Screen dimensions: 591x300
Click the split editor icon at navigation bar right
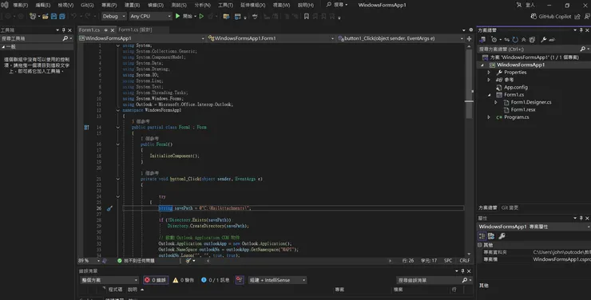(470, 38)
